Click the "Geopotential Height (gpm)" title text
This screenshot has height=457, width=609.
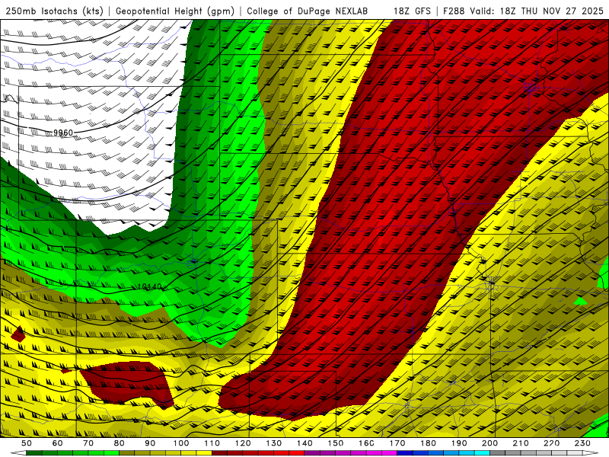click(175, 11)
